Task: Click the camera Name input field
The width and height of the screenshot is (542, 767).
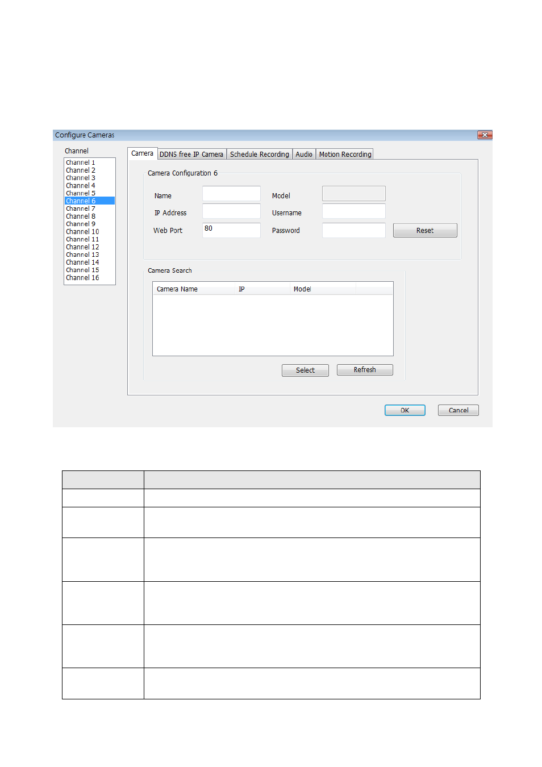Action: (x=231, y=194)
